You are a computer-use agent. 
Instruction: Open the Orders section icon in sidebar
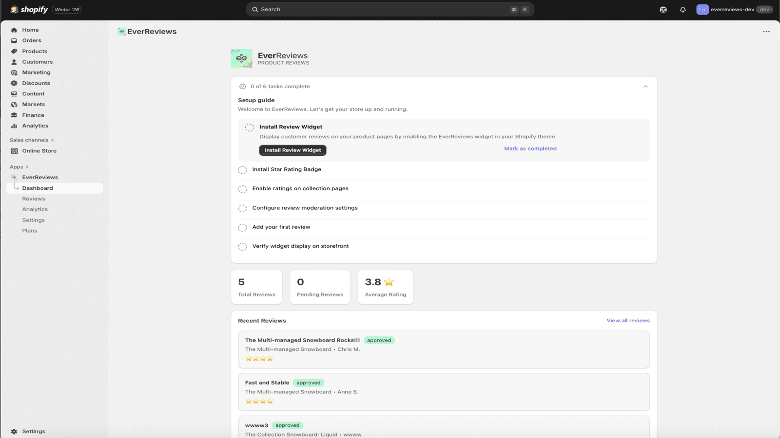point(14,40)
